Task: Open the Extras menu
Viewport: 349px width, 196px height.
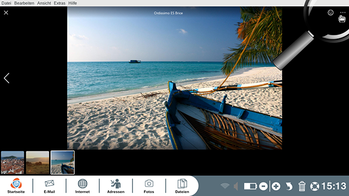Action: point(60,3)
